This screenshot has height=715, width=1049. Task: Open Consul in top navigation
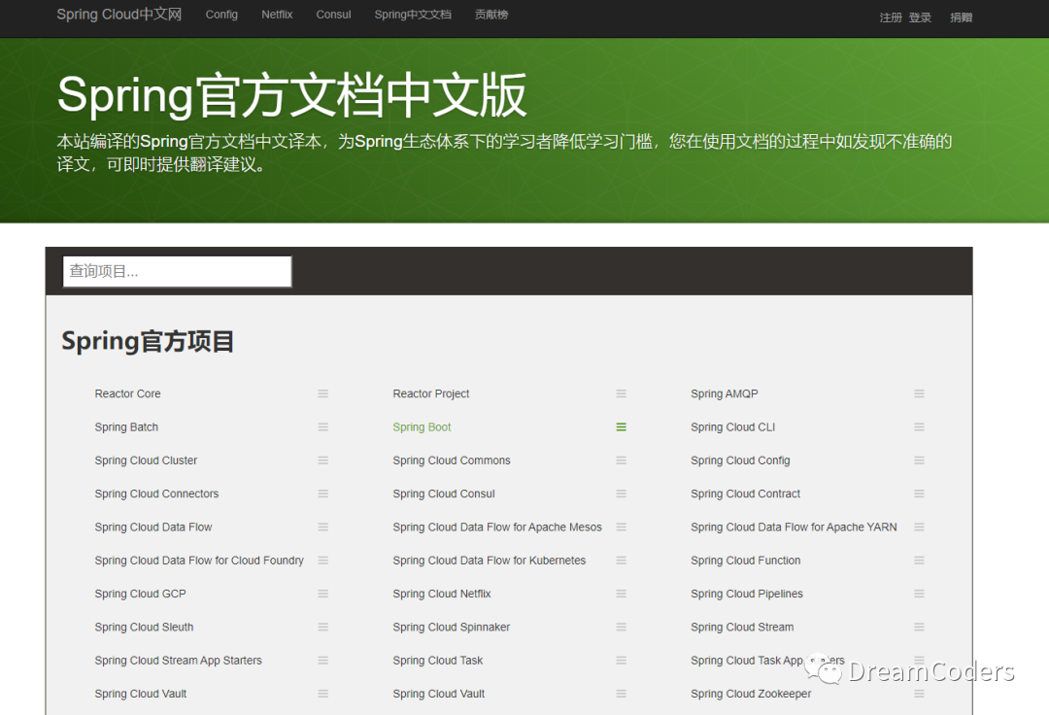333,15
